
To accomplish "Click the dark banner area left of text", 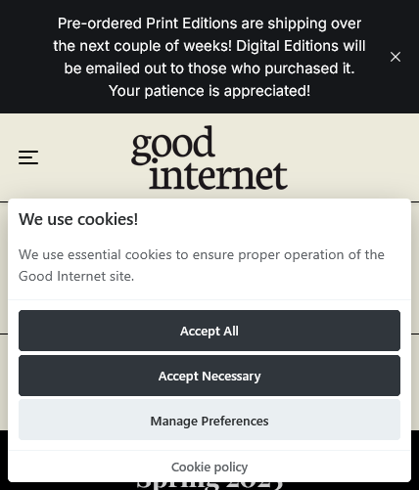I will click(26, 57).
